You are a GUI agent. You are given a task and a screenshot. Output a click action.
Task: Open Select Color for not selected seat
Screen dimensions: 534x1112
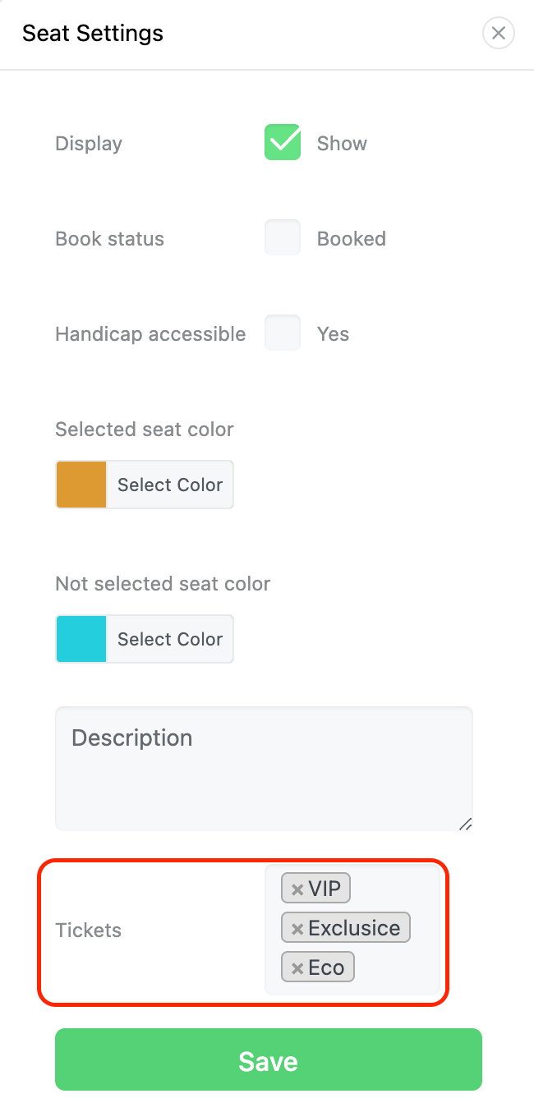[170, 639]
